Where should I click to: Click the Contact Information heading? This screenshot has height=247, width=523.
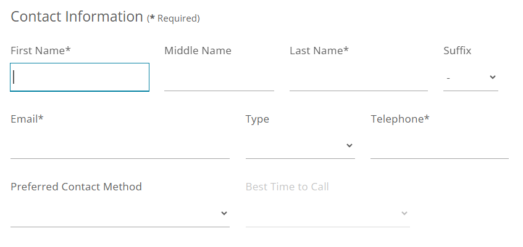(77, 17)
